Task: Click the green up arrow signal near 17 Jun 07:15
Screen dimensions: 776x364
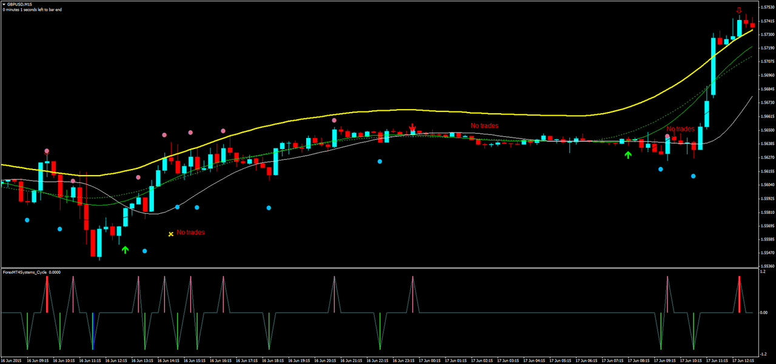Action: [x=628, y=154]
